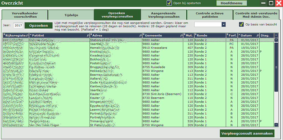The width and height of the screenshot is (283, 140).
Task: Click the Forf. value PC
Action: pos(232,44)
